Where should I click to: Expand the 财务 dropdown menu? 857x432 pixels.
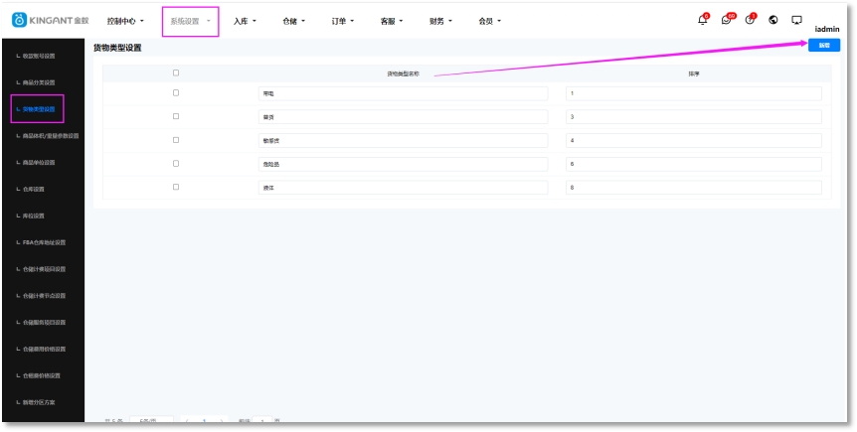(441, 21)
